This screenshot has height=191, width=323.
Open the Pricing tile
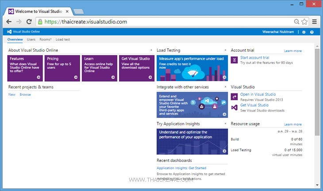point(62,68)
